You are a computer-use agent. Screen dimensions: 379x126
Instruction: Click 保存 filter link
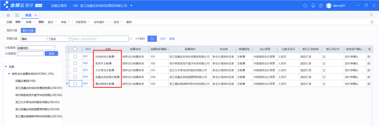[163, 39]
